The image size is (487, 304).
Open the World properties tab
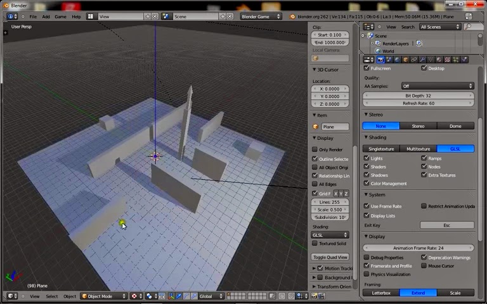(397, 60)
